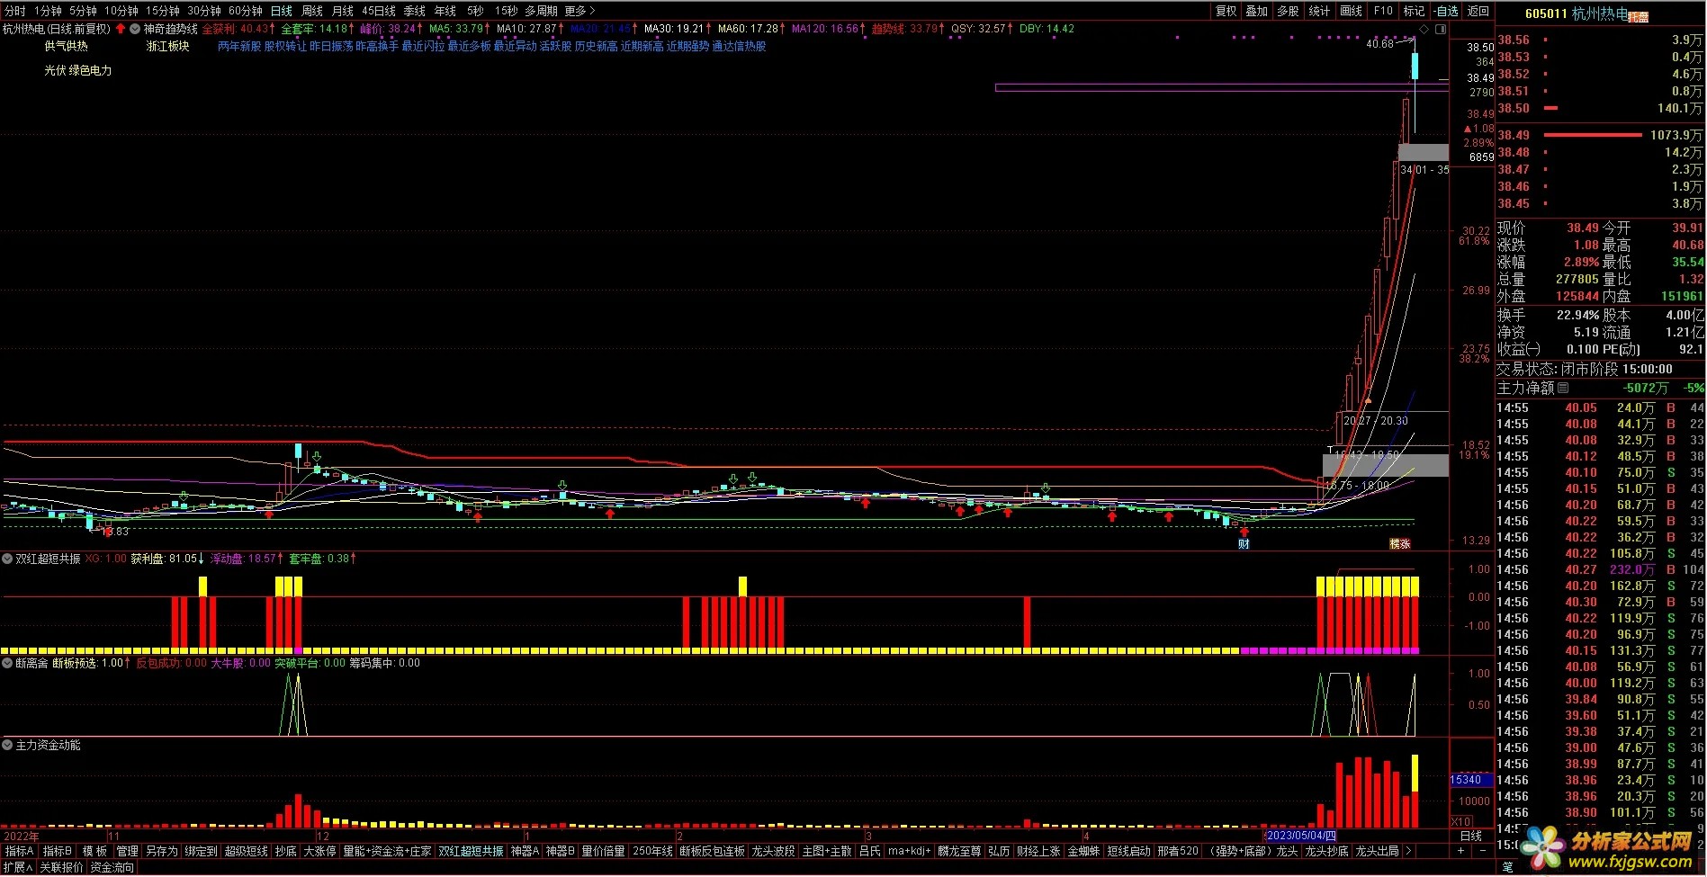Click stock code 605011 in quote panel
Screen dimensions: 1707x877
[1546, 13]
